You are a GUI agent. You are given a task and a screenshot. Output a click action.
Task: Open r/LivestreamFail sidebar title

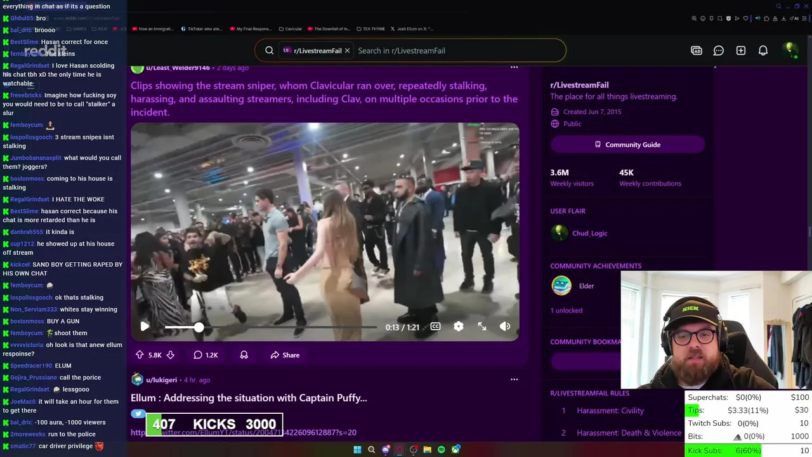click(579, 85)
